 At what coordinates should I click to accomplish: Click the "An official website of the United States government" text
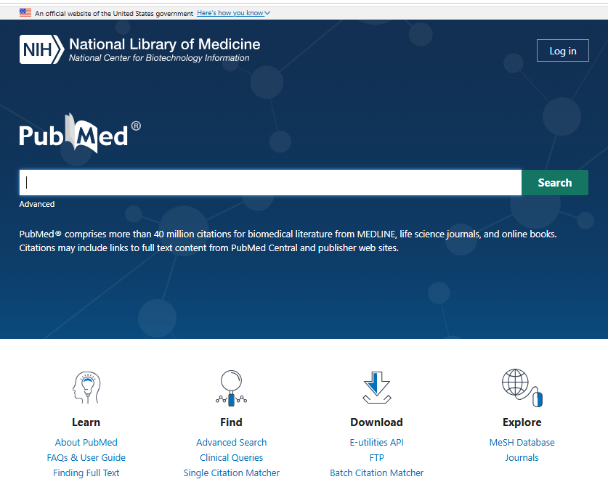point(114,13)
